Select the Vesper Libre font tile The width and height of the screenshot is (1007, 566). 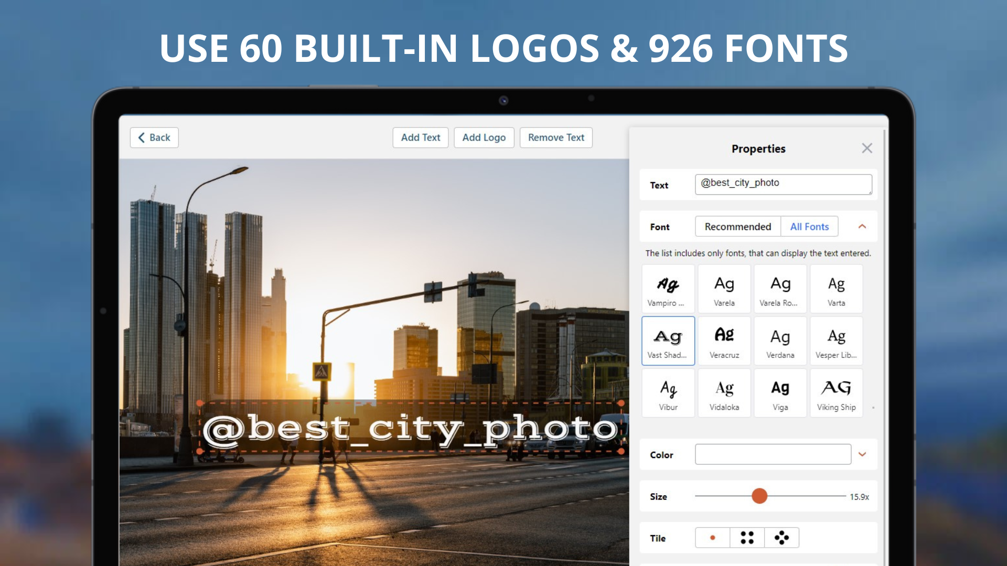click(837, 341)
